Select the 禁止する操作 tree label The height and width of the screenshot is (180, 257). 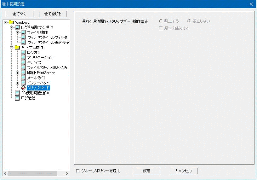coord(32,48)
